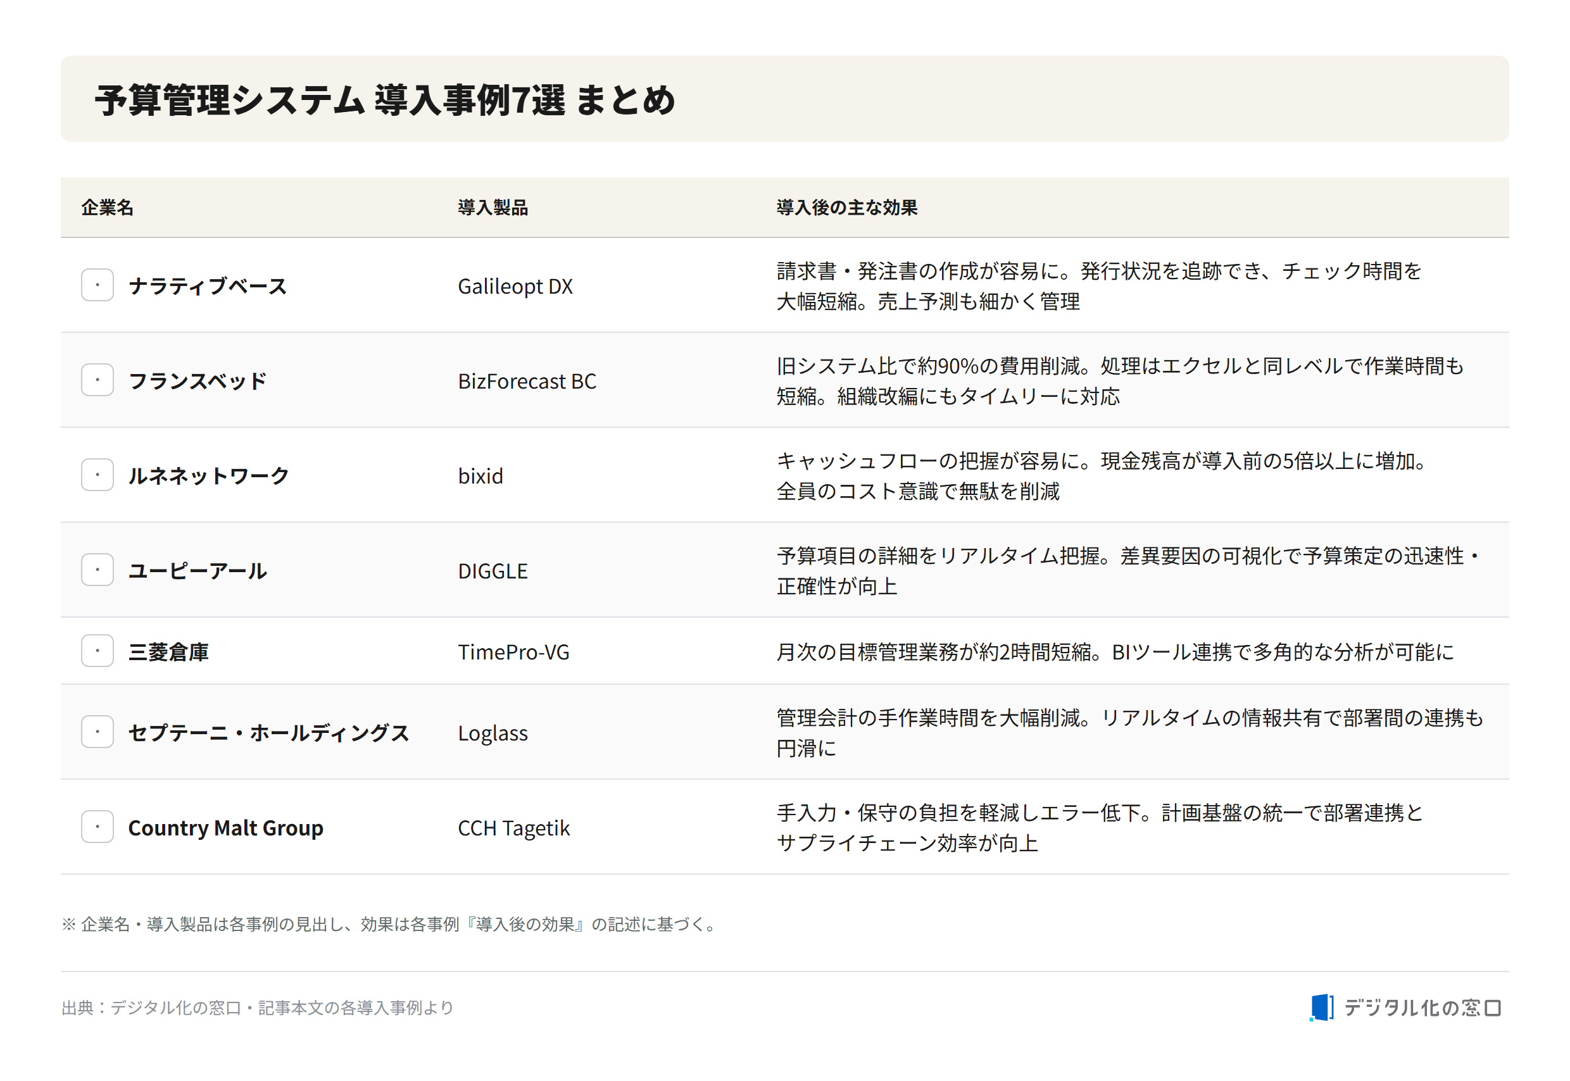This screenshot has height=1081, width=1570.
Task: Click the Loglass product cell
Action: [493, 734]
